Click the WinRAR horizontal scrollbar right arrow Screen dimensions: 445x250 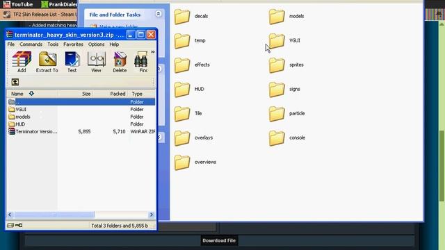(152, 215)
